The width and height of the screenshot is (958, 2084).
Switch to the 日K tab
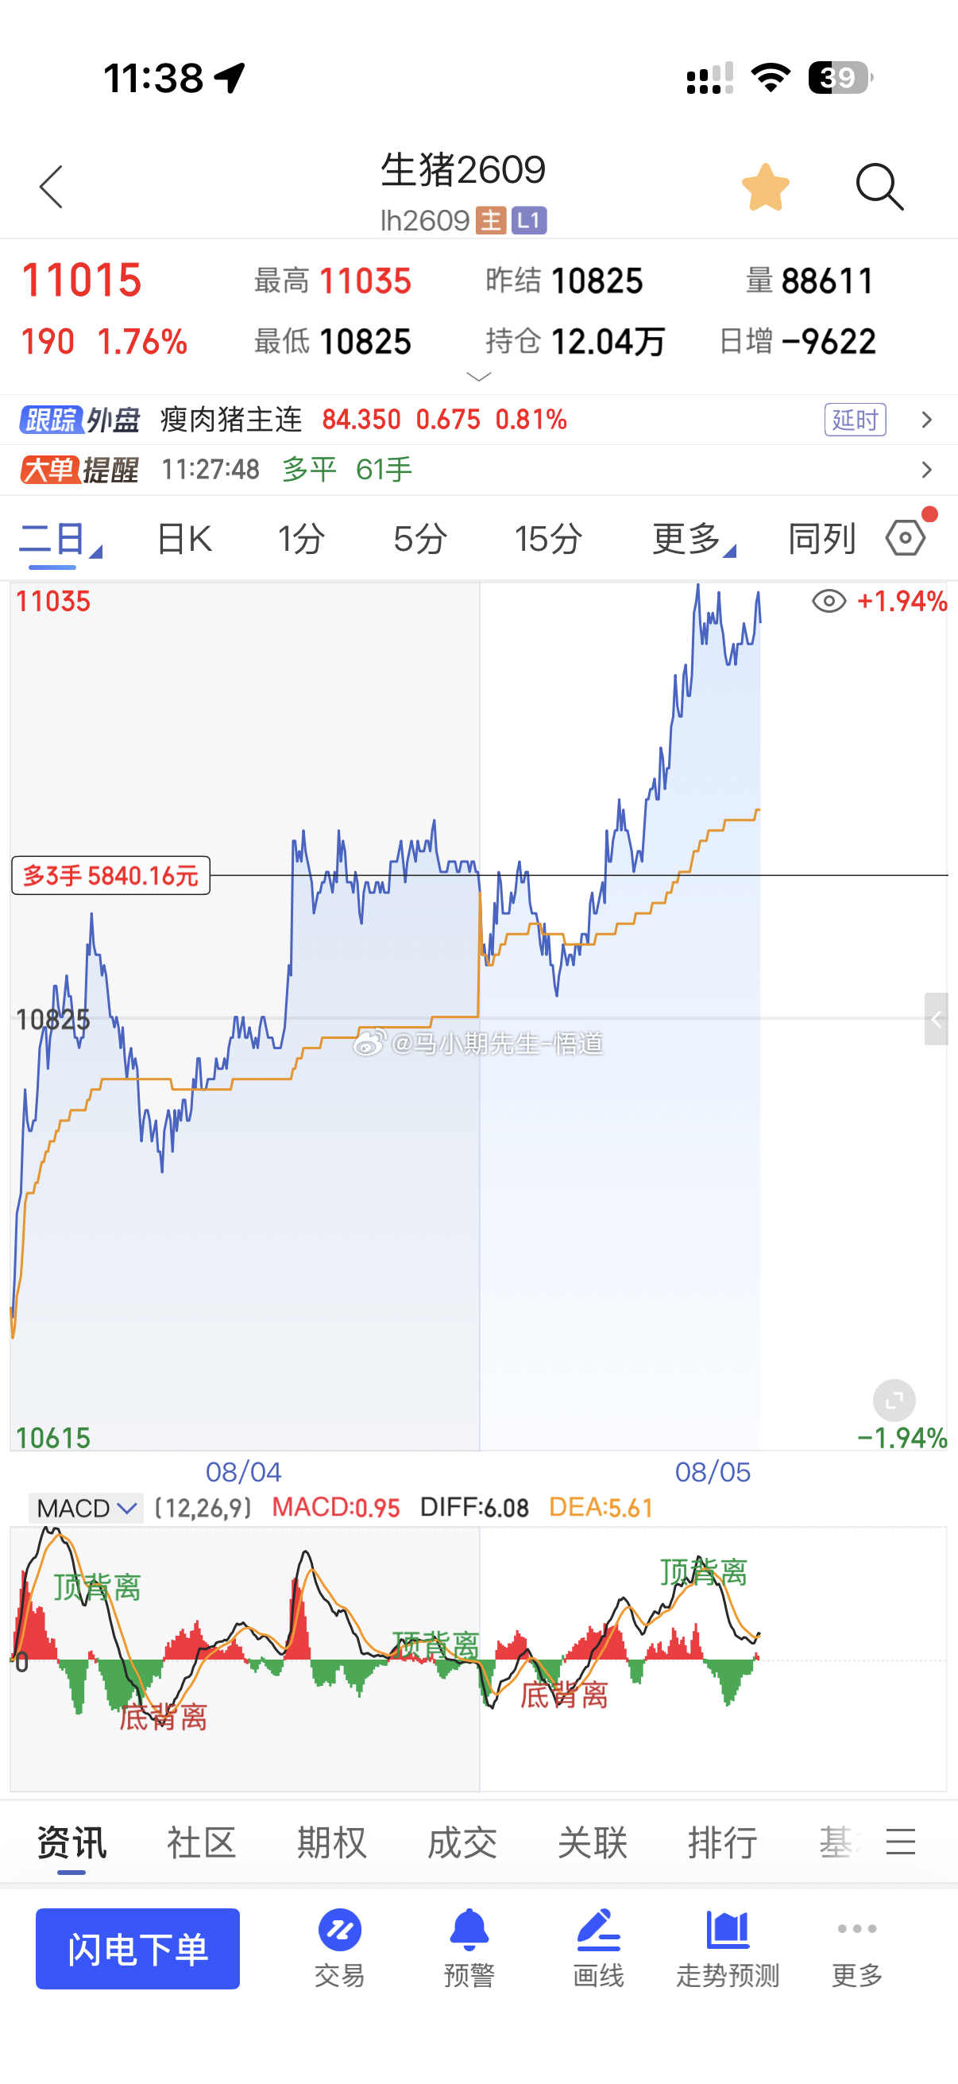tap(184, 538)
